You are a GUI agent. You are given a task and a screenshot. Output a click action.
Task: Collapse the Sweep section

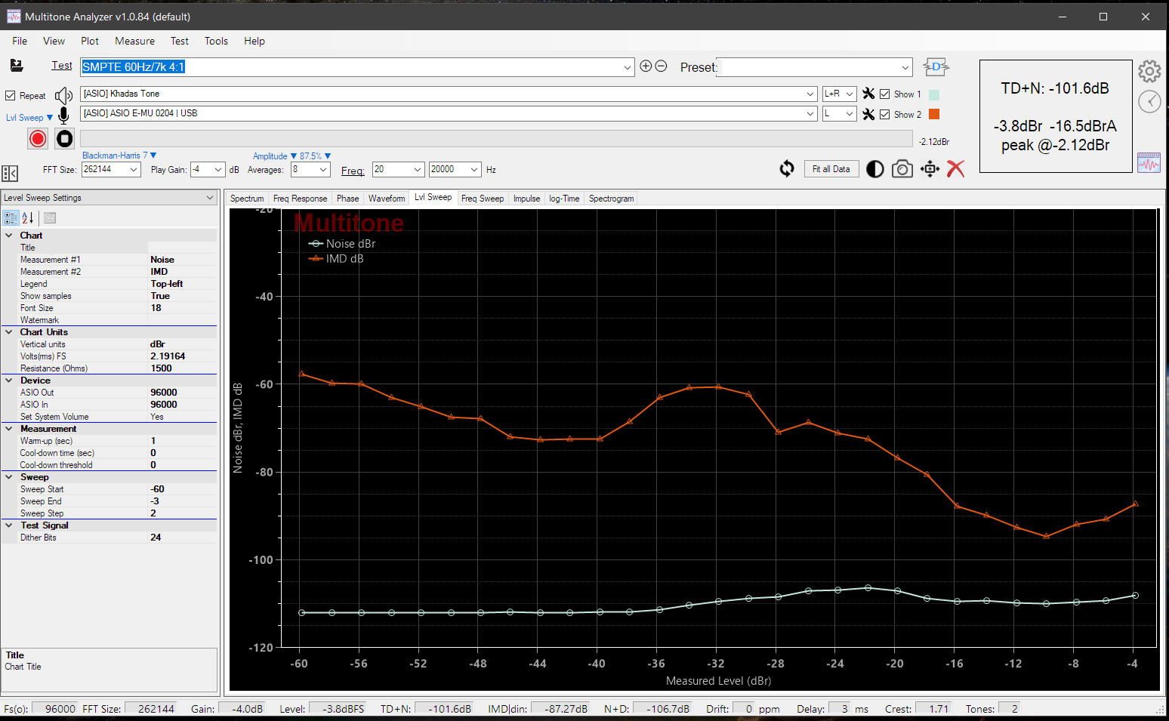9,477
